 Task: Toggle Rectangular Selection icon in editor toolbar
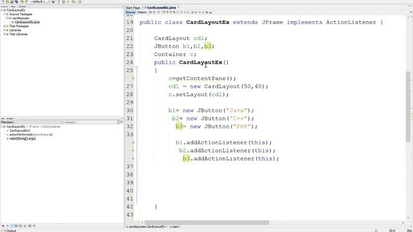(177, 12)
